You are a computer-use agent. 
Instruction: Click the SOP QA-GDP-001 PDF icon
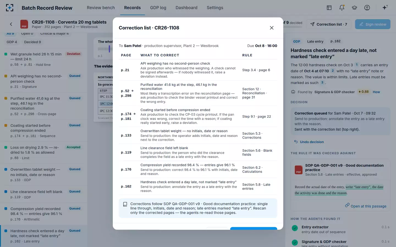click(x=299, y=170)
